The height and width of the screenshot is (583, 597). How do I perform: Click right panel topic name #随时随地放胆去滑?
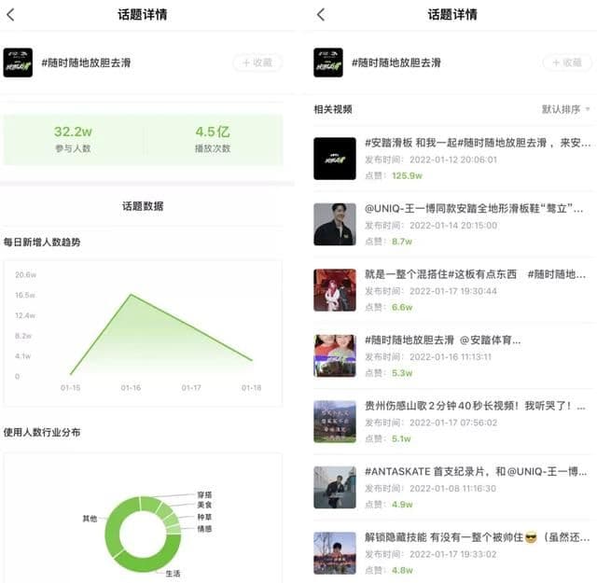[396, 62]
